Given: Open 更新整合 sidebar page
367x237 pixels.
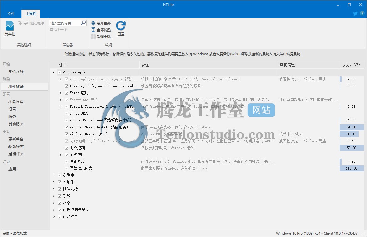Looking at the screenshot, I should [16, 139].
